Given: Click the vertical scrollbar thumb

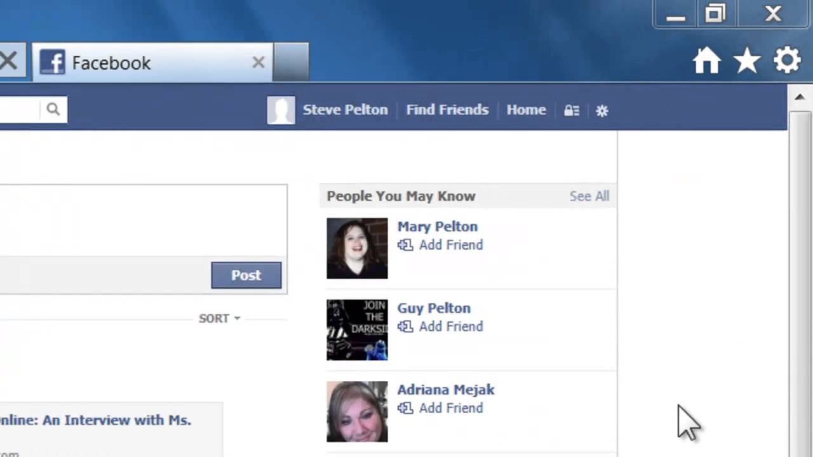Looking at the screenshot, I should [800, 284].
